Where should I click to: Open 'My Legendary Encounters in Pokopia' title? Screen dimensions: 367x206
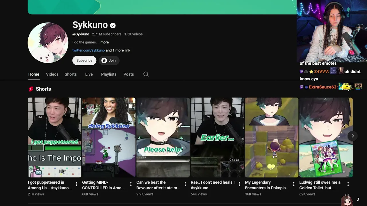coord(267,185)
